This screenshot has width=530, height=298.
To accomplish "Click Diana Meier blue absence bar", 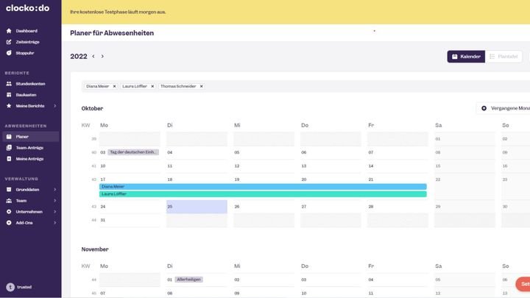I will 263,186.
